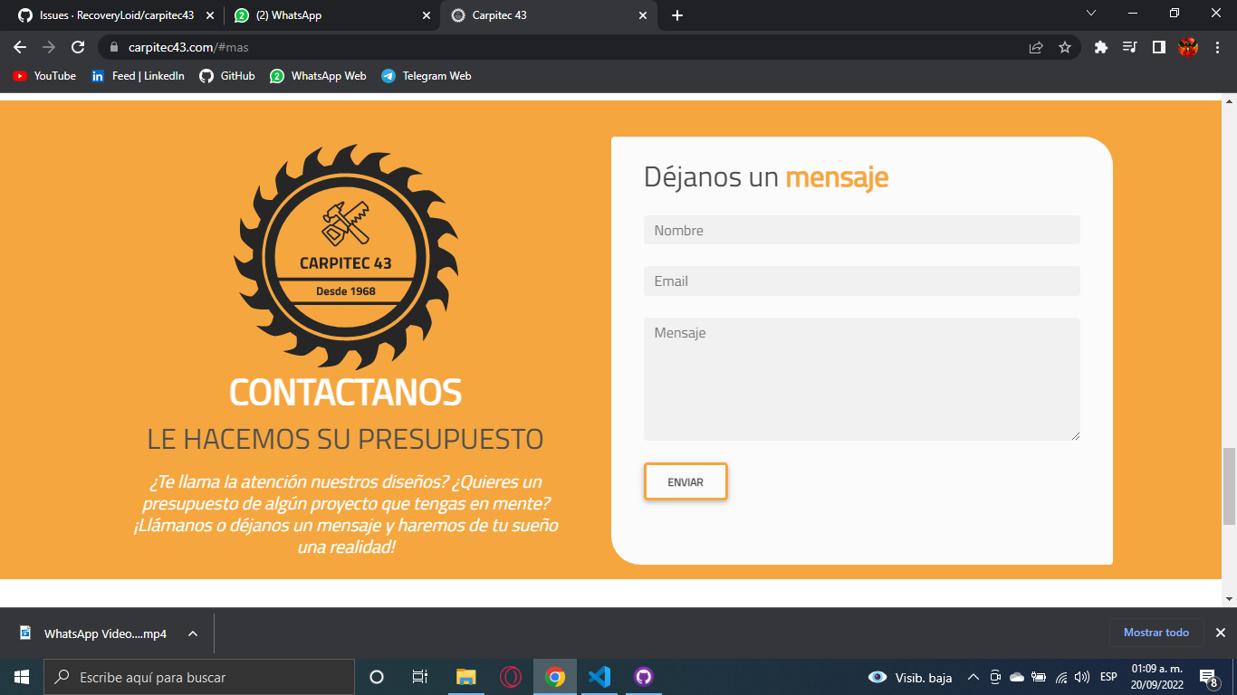The height and width of the screenshot is (695, 1237).
Task: Click Mostrar todo in the downloads bar
Action: pyautogui.click(x=1156, y=633)
